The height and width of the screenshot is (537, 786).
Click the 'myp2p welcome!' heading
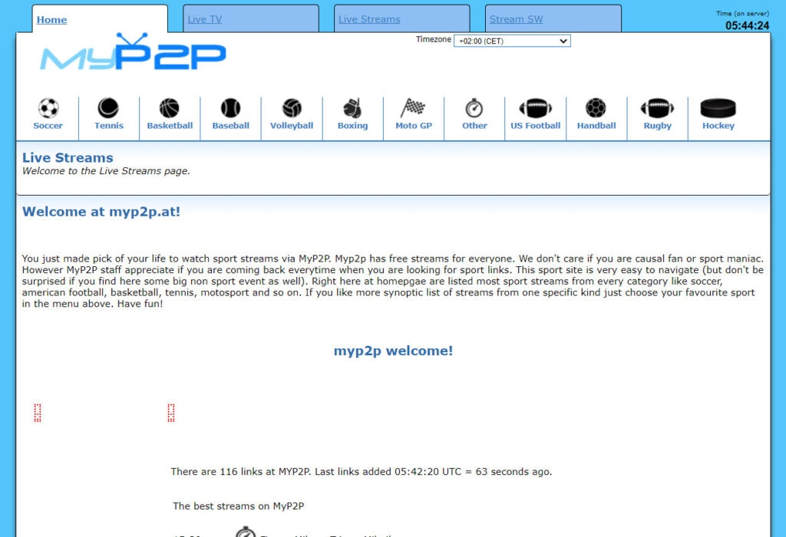[393, 351]
